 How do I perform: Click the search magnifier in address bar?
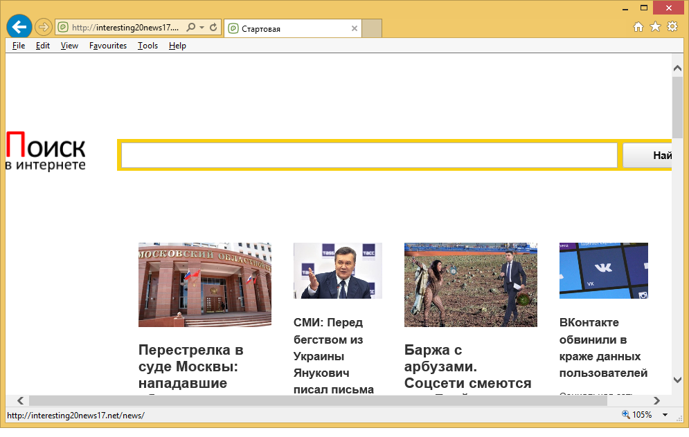191,28
